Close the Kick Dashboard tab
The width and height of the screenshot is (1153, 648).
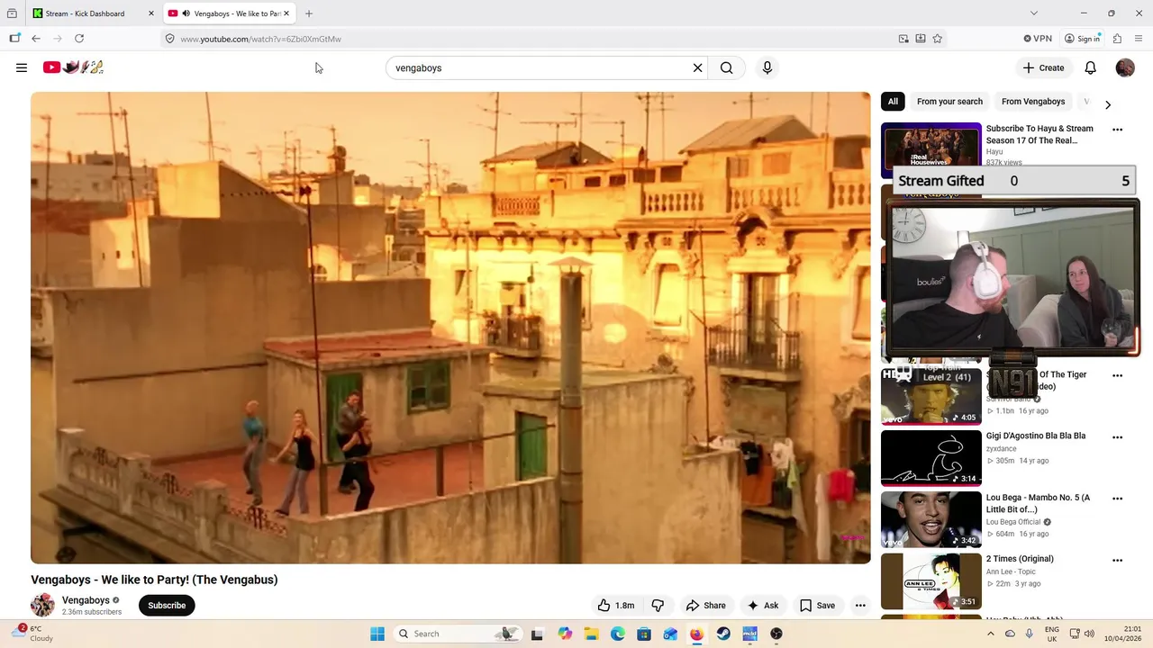pos(151,13)
